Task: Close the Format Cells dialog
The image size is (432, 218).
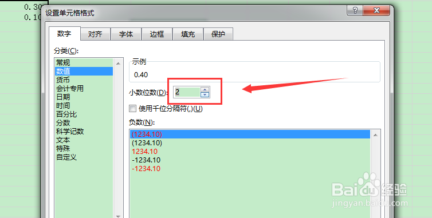Action: [376, 11]
